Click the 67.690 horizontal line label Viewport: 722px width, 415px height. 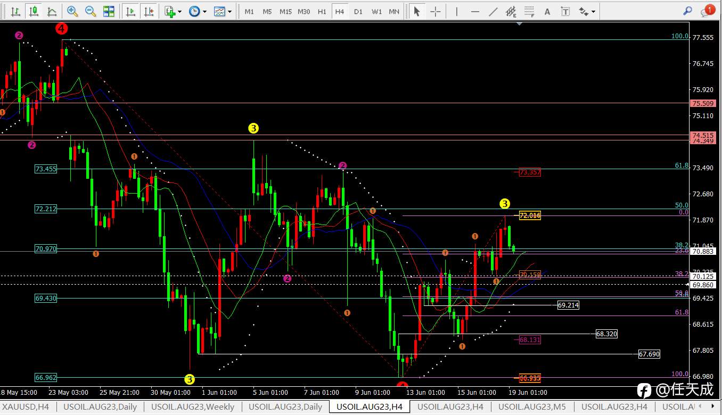point(649,354)
